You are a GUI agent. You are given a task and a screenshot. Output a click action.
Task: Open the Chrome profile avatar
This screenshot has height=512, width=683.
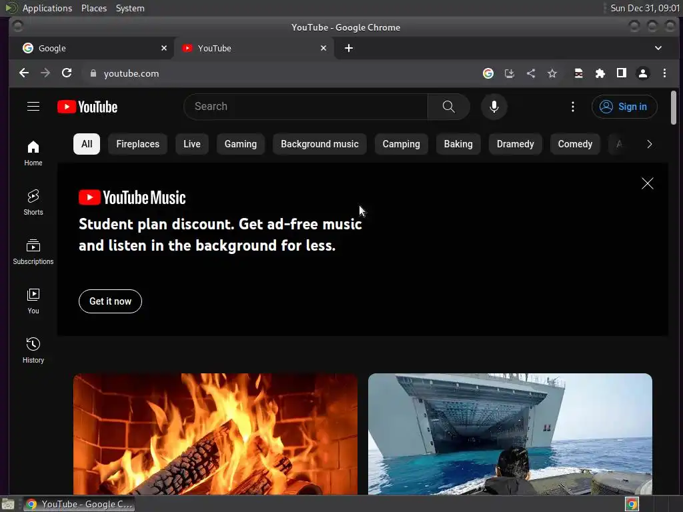click(642, 73)
